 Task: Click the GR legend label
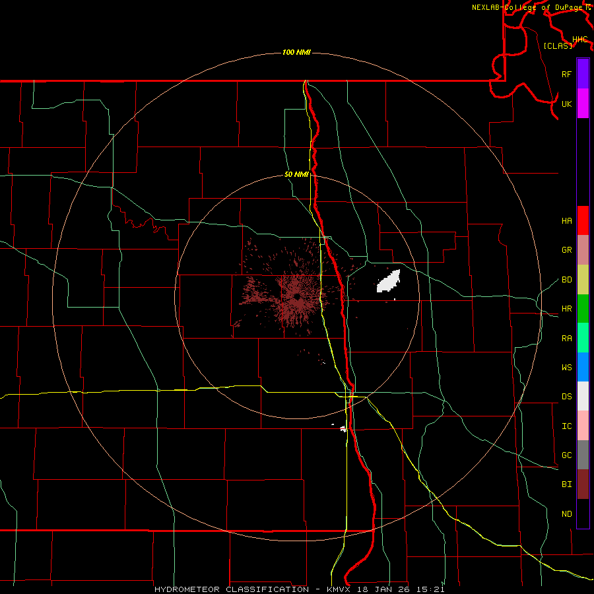(x=566, y=249)
